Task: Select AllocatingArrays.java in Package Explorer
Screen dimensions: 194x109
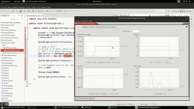Action: tap(12, 50)
